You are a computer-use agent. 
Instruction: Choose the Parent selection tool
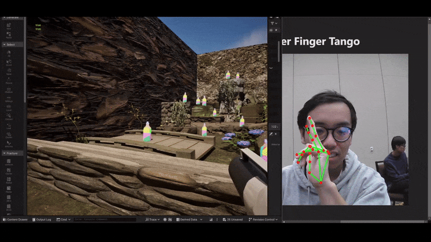pos(9,81)
